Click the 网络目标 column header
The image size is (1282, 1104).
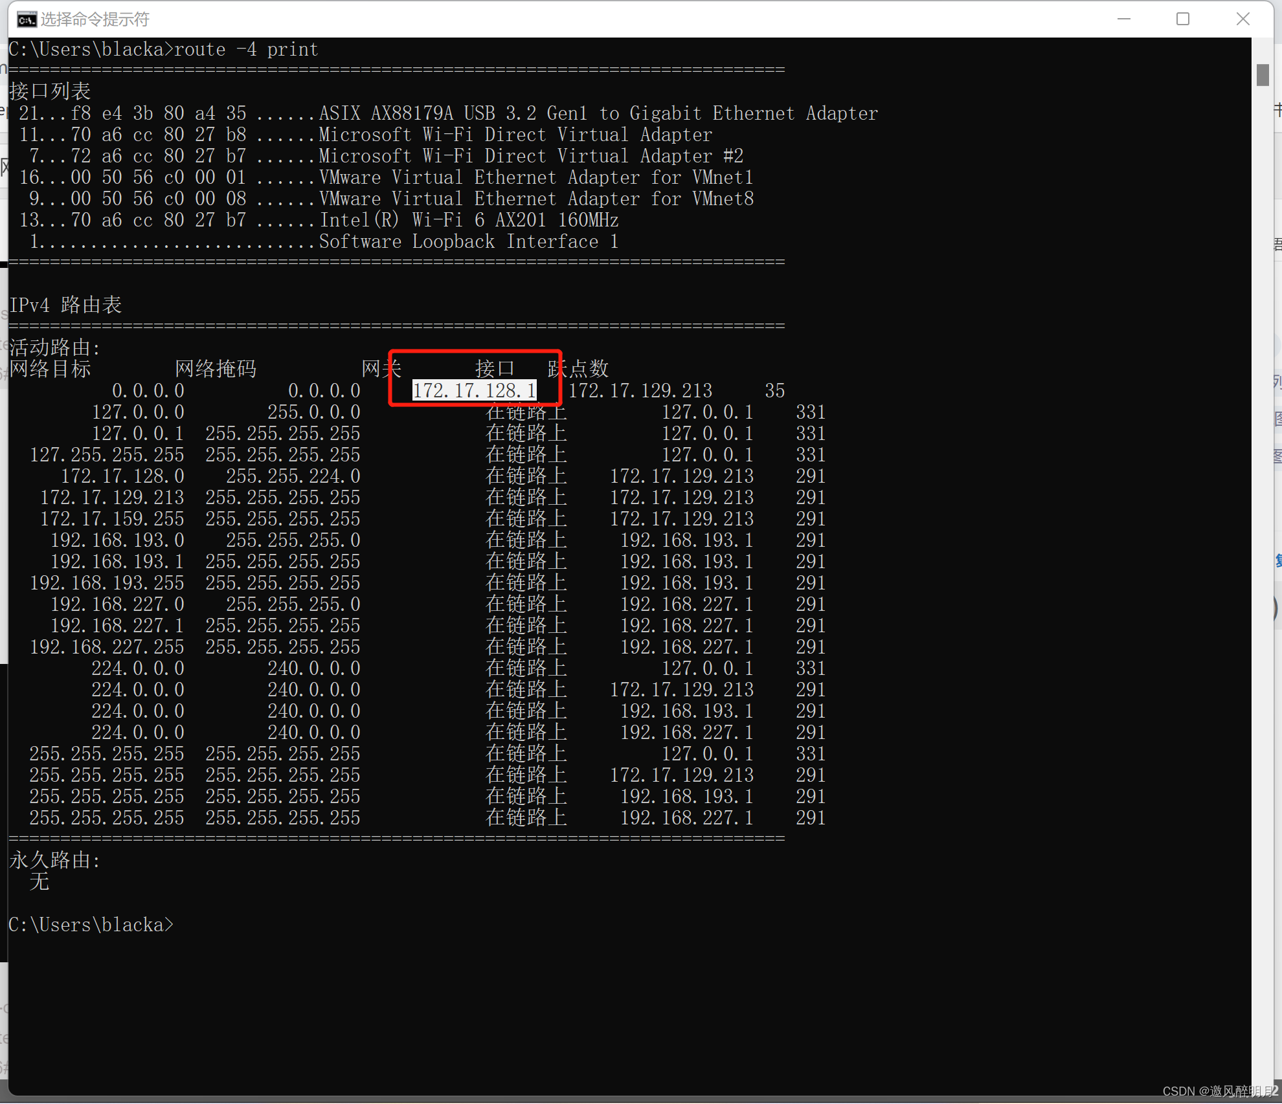point(51,369)
